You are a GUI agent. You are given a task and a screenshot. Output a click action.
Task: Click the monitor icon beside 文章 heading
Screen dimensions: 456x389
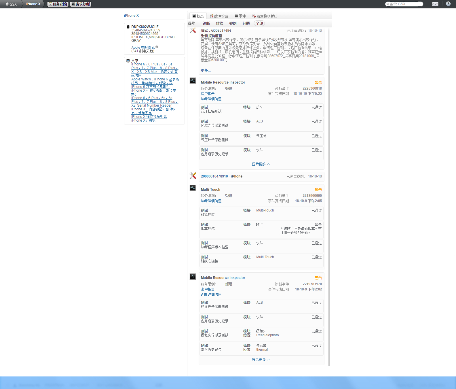(128, 61)
